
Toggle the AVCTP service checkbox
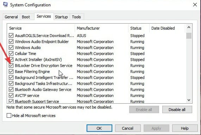[x=11, y=96]
